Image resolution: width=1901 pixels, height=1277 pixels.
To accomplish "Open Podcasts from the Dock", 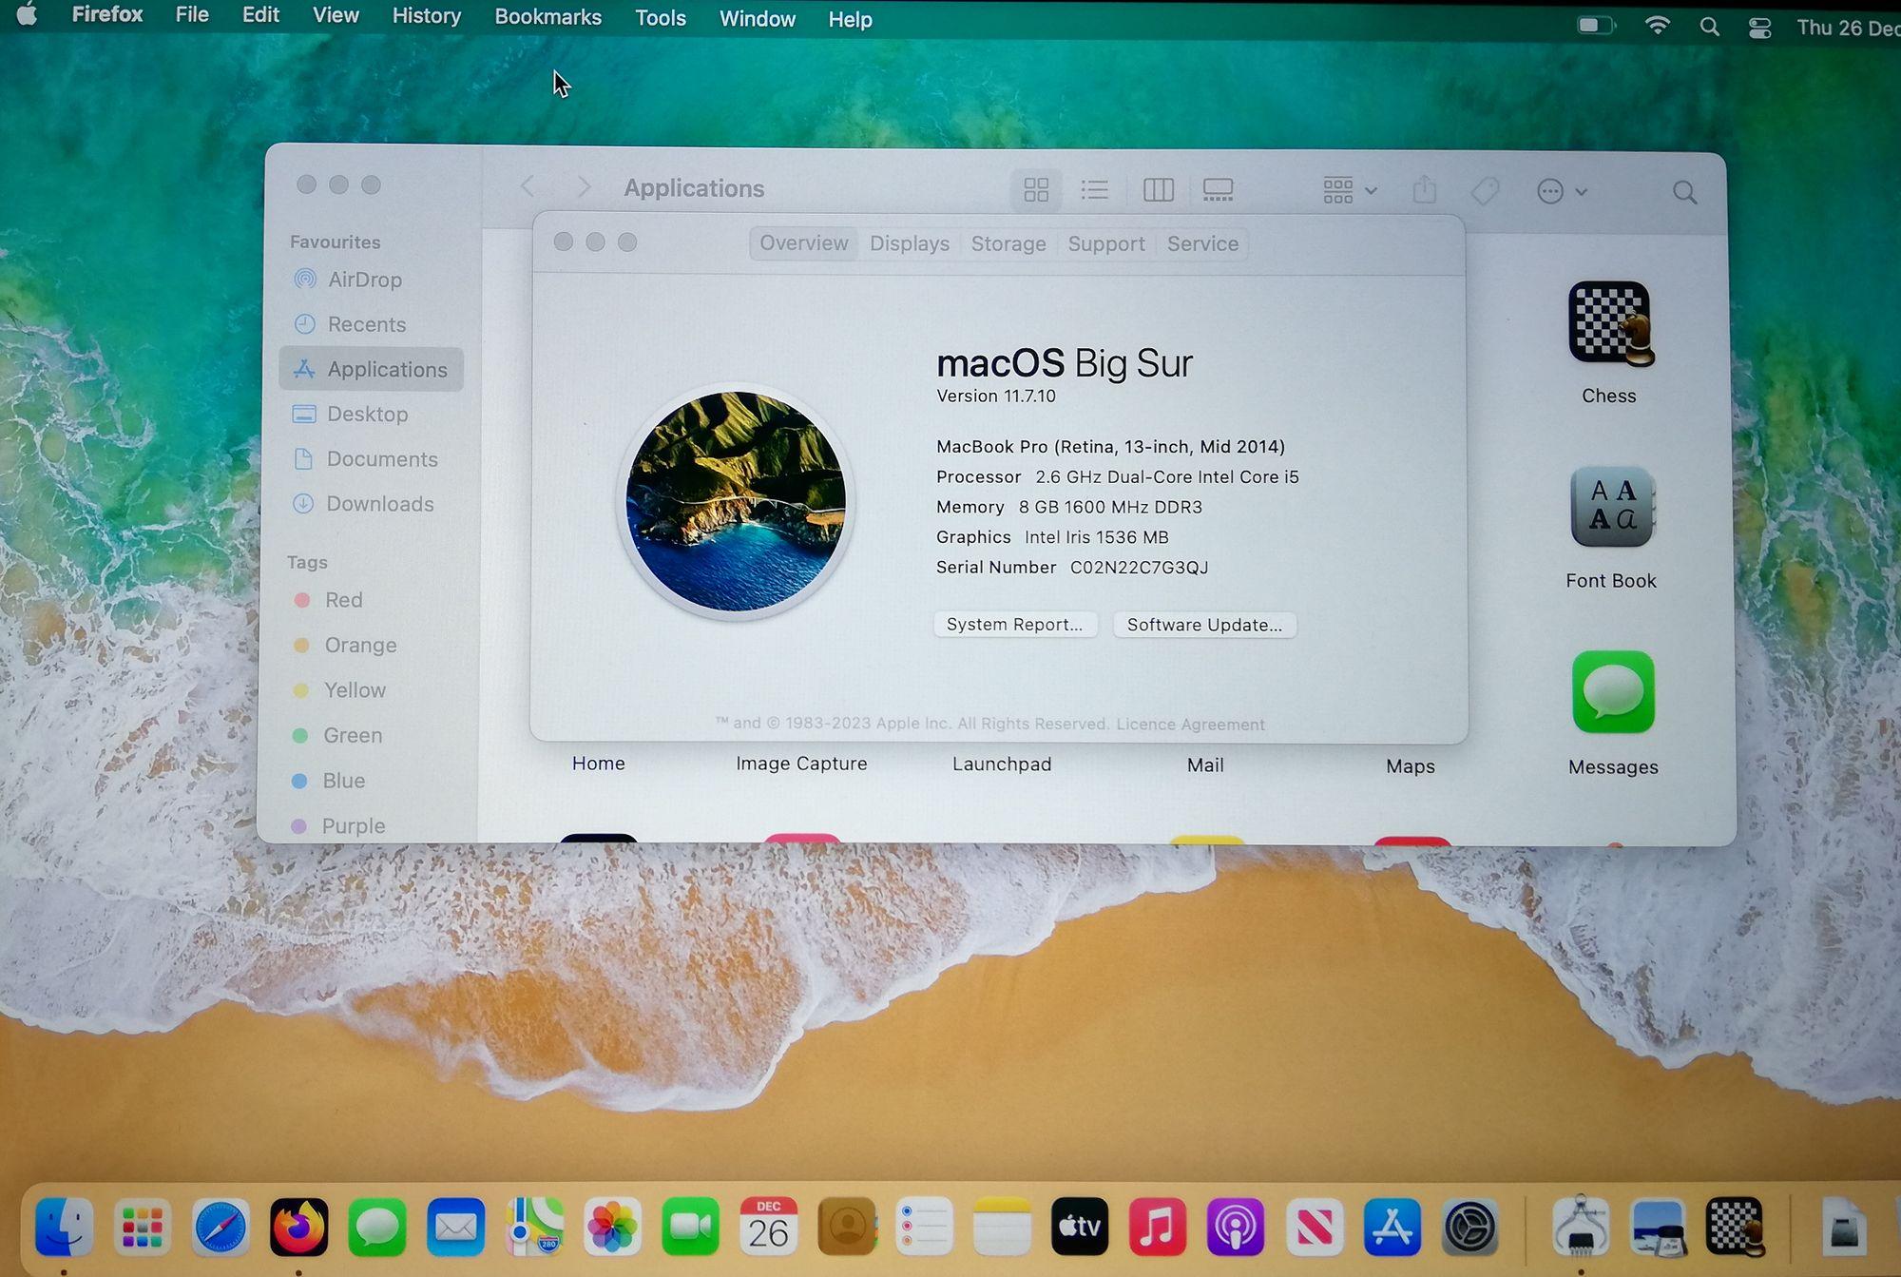I will pyautogui.click(x=1236, y=1227).
